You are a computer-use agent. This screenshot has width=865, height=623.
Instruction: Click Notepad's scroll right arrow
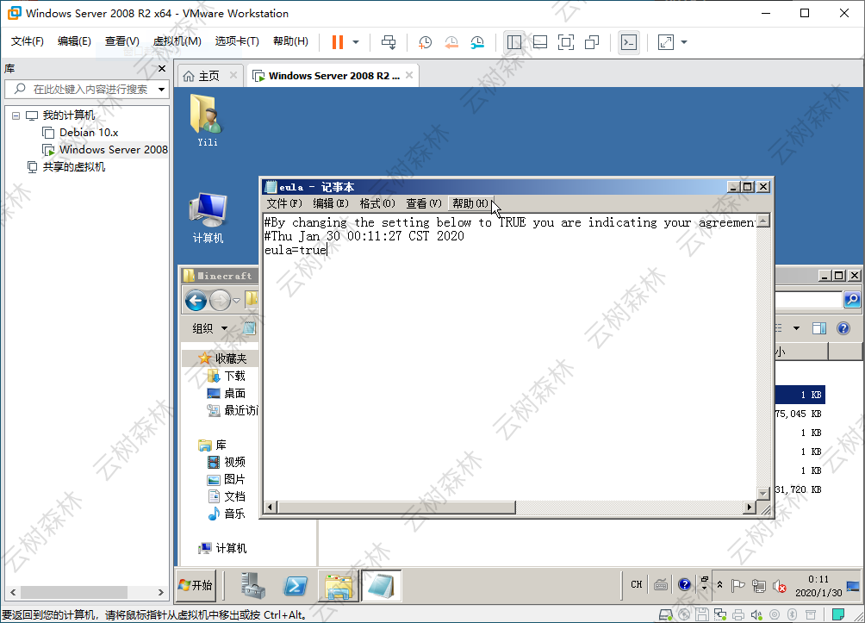(x=749, y=508)
